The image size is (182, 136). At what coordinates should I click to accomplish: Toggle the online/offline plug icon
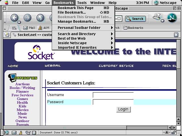click(x=166, y=132)
